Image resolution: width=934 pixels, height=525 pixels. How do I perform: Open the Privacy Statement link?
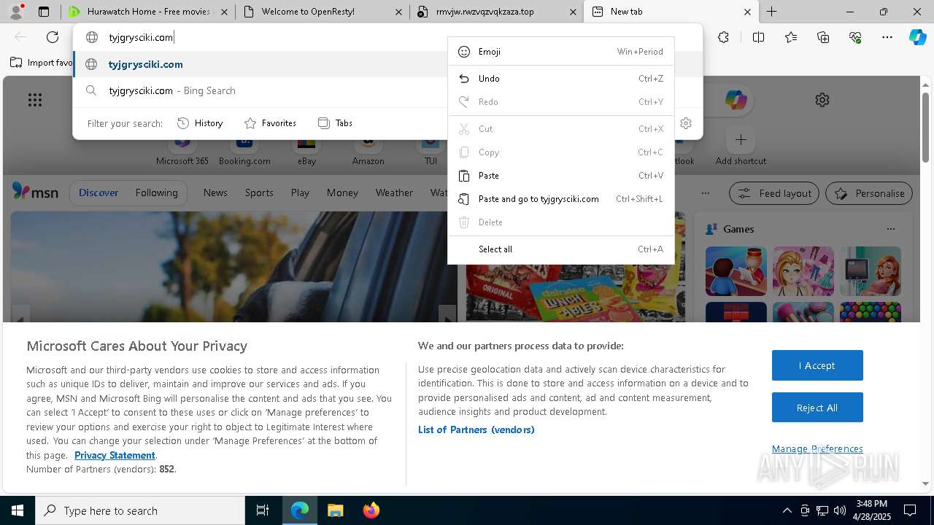point(115,455)
